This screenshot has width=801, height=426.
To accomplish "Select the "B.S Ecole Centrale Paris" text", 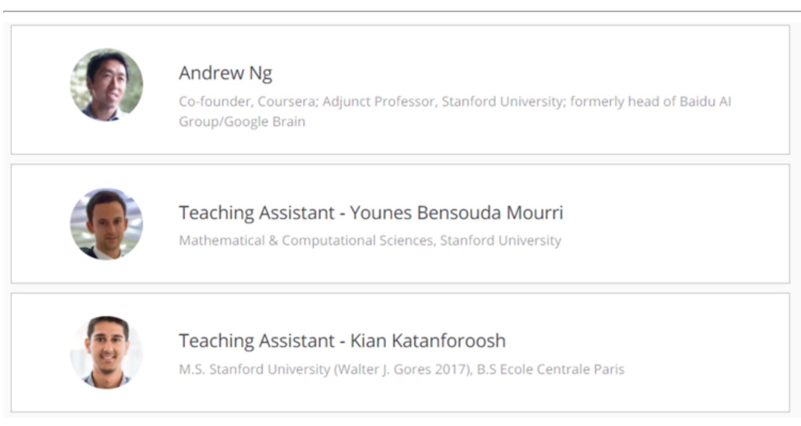I will click(550, 369).
